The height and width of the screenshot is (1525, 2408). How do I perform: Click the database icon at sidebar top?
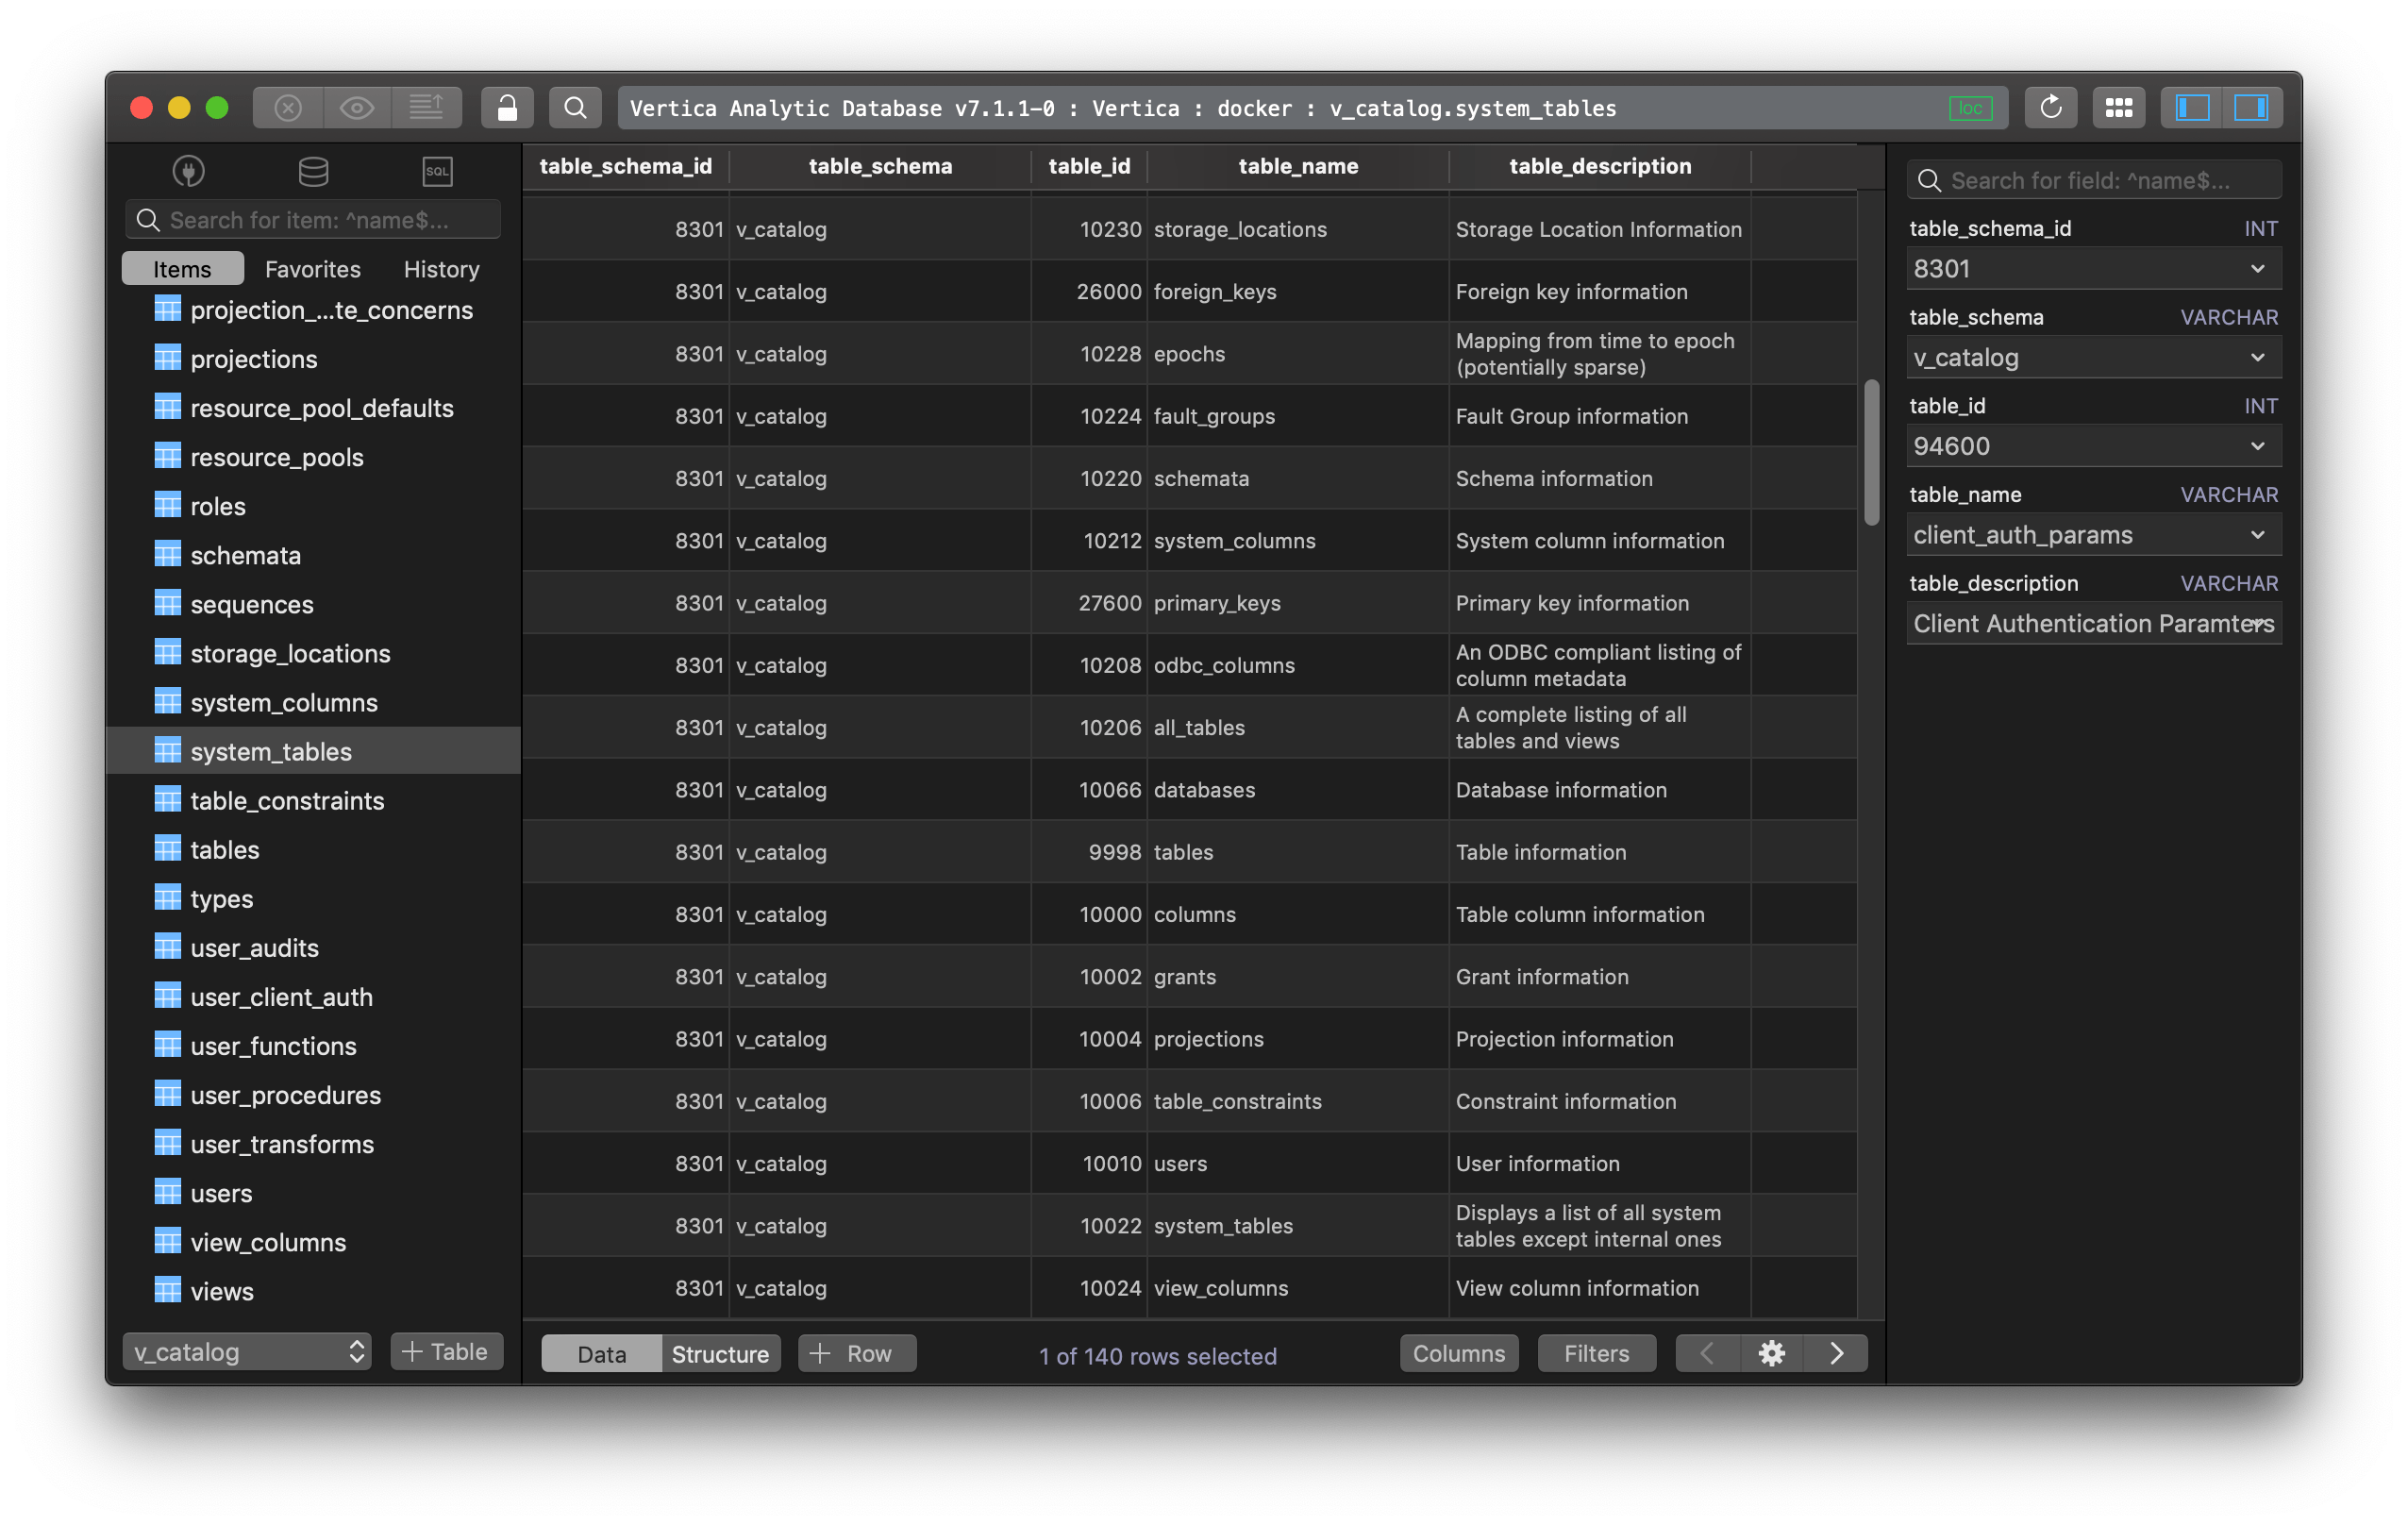(313, 170)
